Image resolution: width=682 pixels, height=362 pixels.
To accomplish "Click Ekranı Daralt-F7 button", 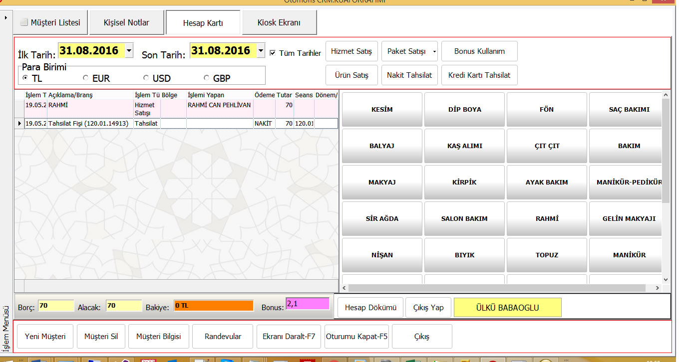I will coord(289,337).
